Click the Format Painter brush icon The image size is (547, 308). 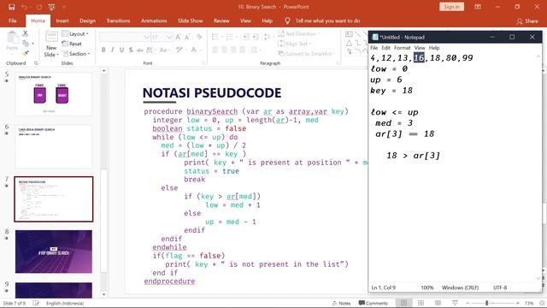[x=26, y=53]
